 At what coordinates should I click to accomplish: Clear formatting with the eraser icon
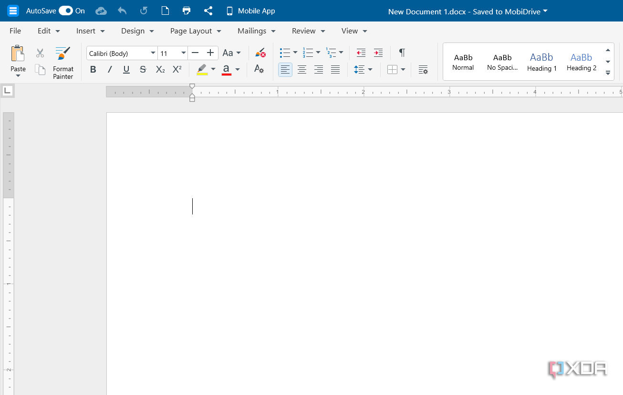click(260, 53)
